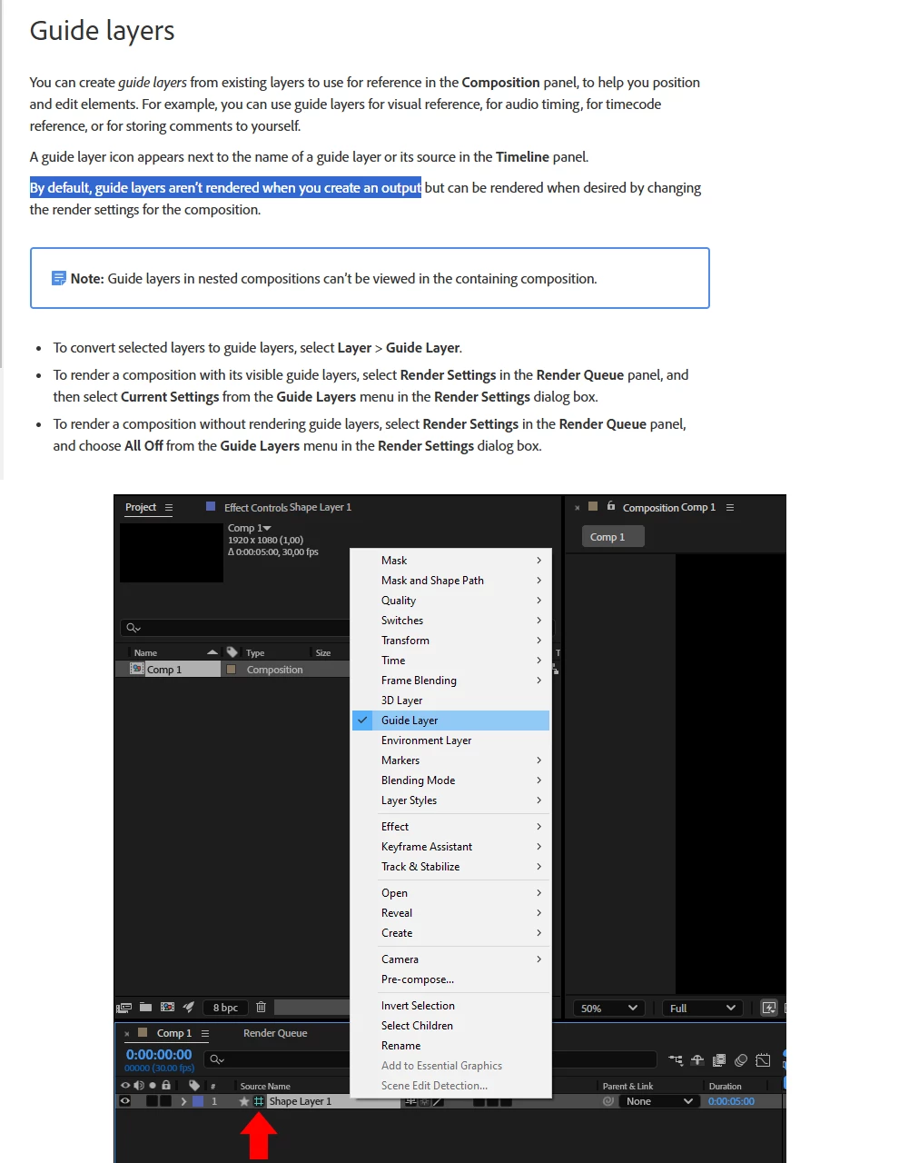Open the Project panel hamburger menu
This screenshot has width=899, height=1163.
tap(169, 507)
